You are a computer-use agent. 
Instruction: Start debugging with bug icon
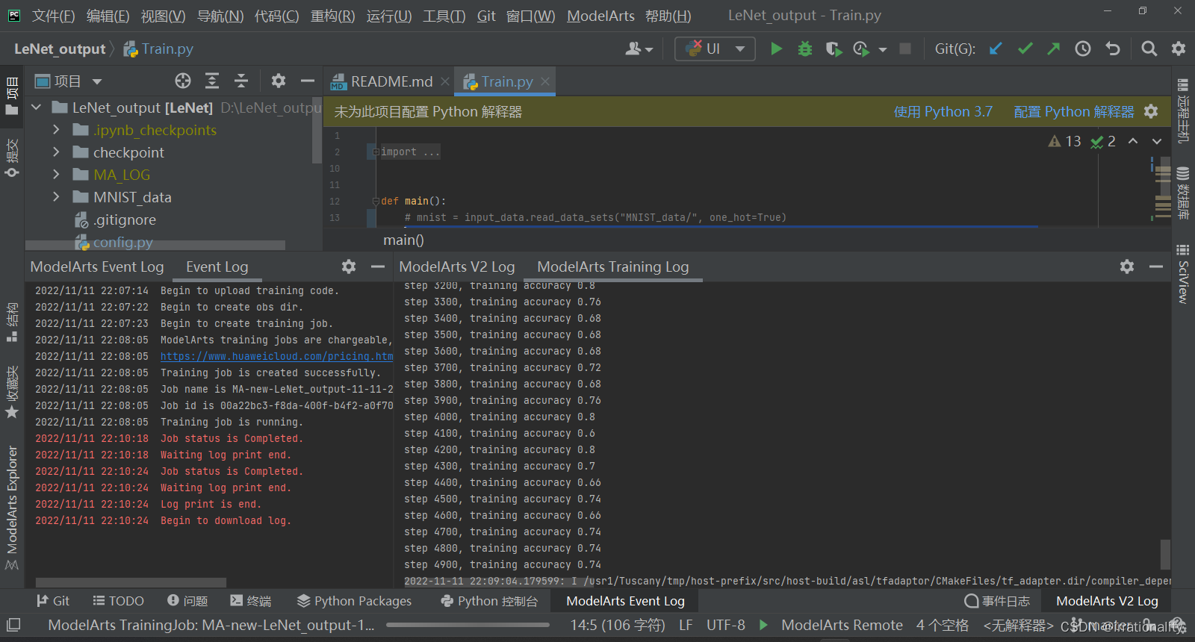(x=804, y=49)
